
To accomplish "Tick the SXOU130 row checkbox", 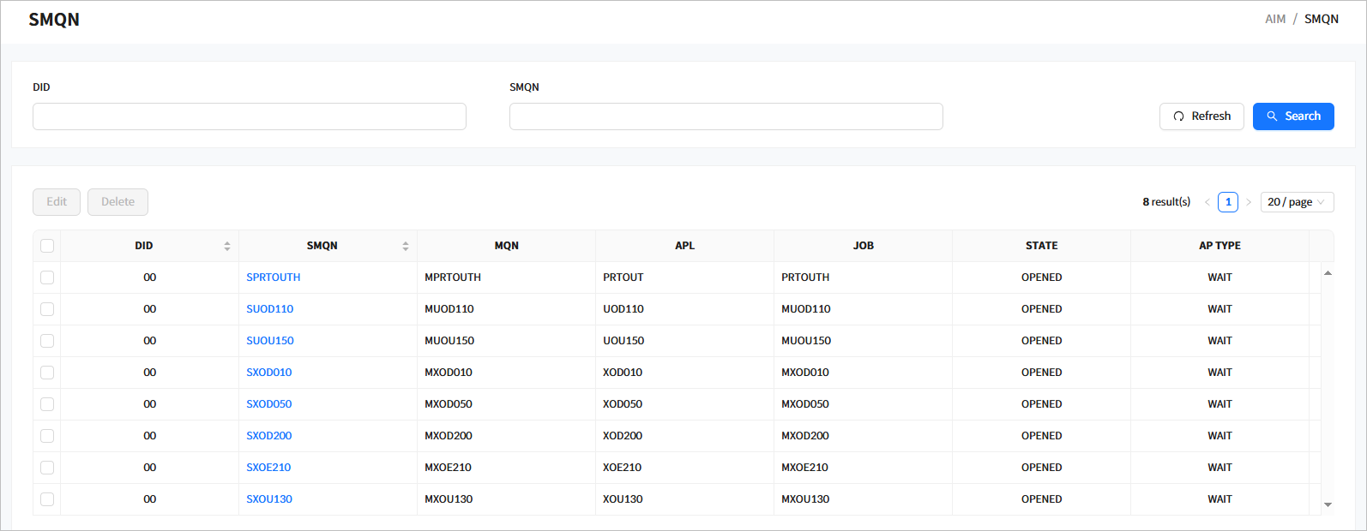I will tap(47, 499).
